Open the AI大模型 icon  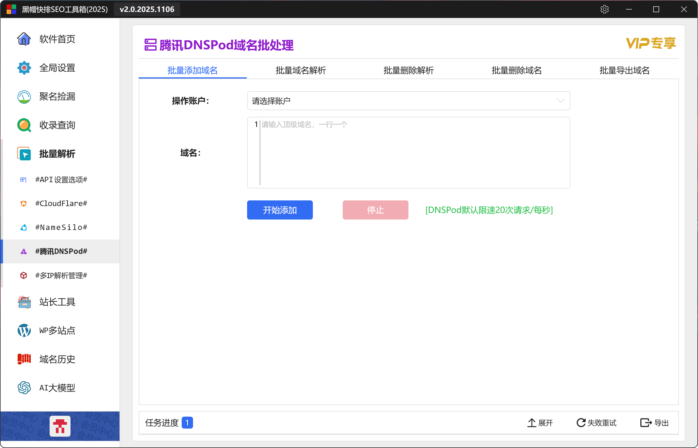pyautogui.click(x=24, y=388)
